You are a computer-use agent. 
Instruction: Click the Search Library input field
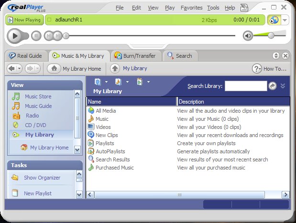[246, 86]
